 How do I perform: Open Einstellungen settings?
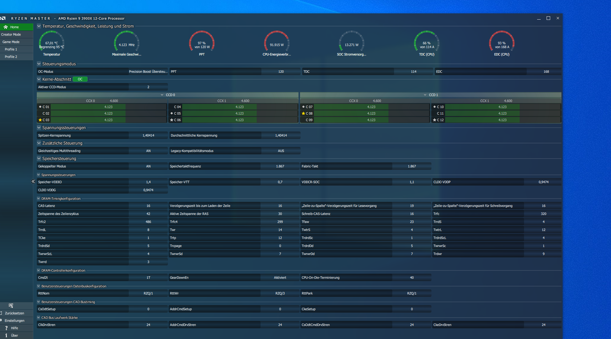[x=14, y=321]
